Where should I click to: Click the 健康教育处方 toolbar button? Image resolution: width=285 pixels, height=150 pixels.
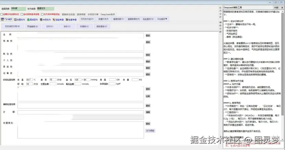pyautogui.click(x=134, y=19)
